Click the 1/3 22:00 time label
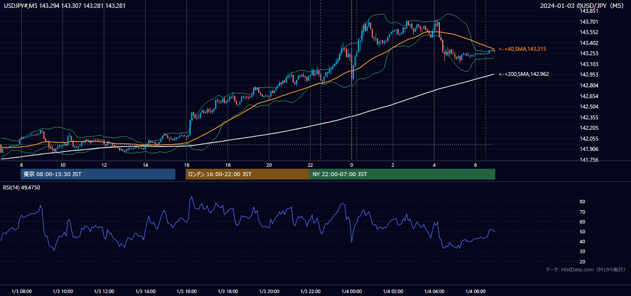Screen dimensions: 631x296 [x=310, y=292]
